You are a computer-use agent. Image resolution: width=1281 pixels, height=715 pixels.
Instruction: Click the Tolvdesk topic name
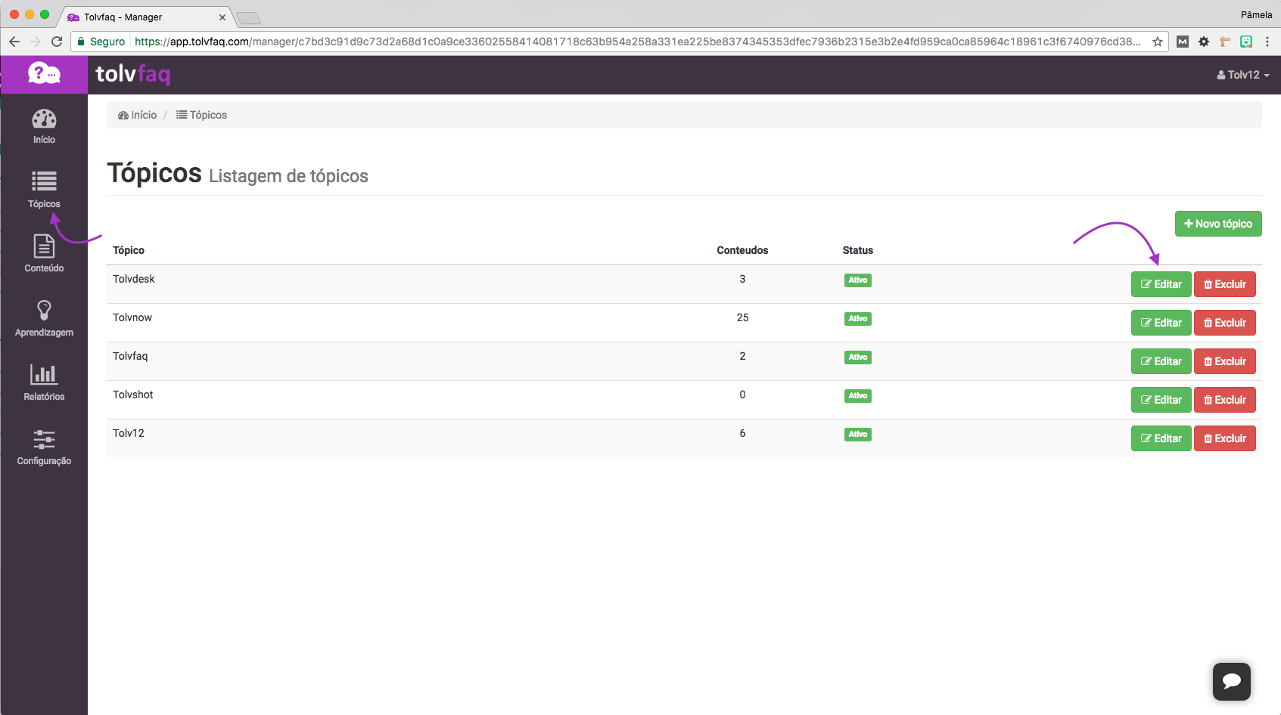(134, 279)
